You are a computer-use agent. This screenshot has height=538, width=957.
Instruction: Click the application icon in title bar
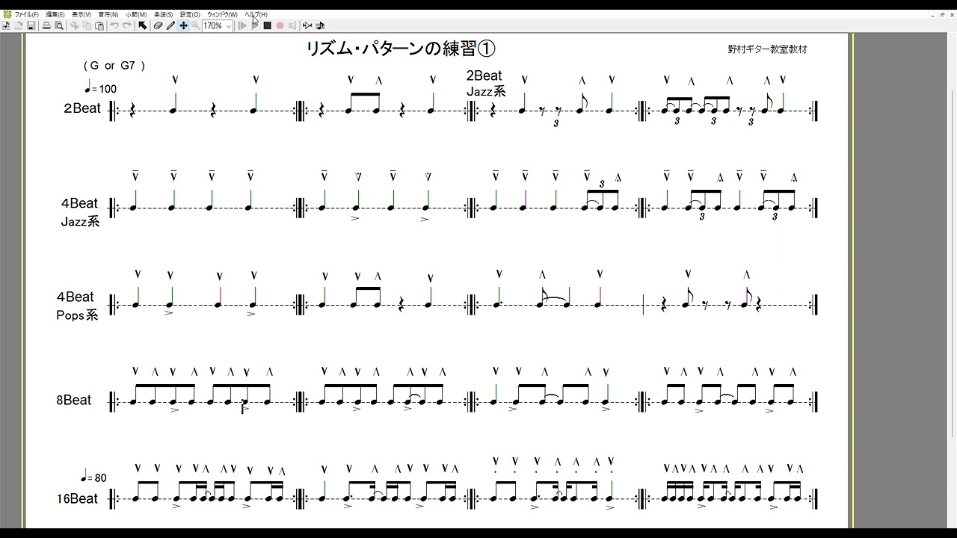point(7,14)
